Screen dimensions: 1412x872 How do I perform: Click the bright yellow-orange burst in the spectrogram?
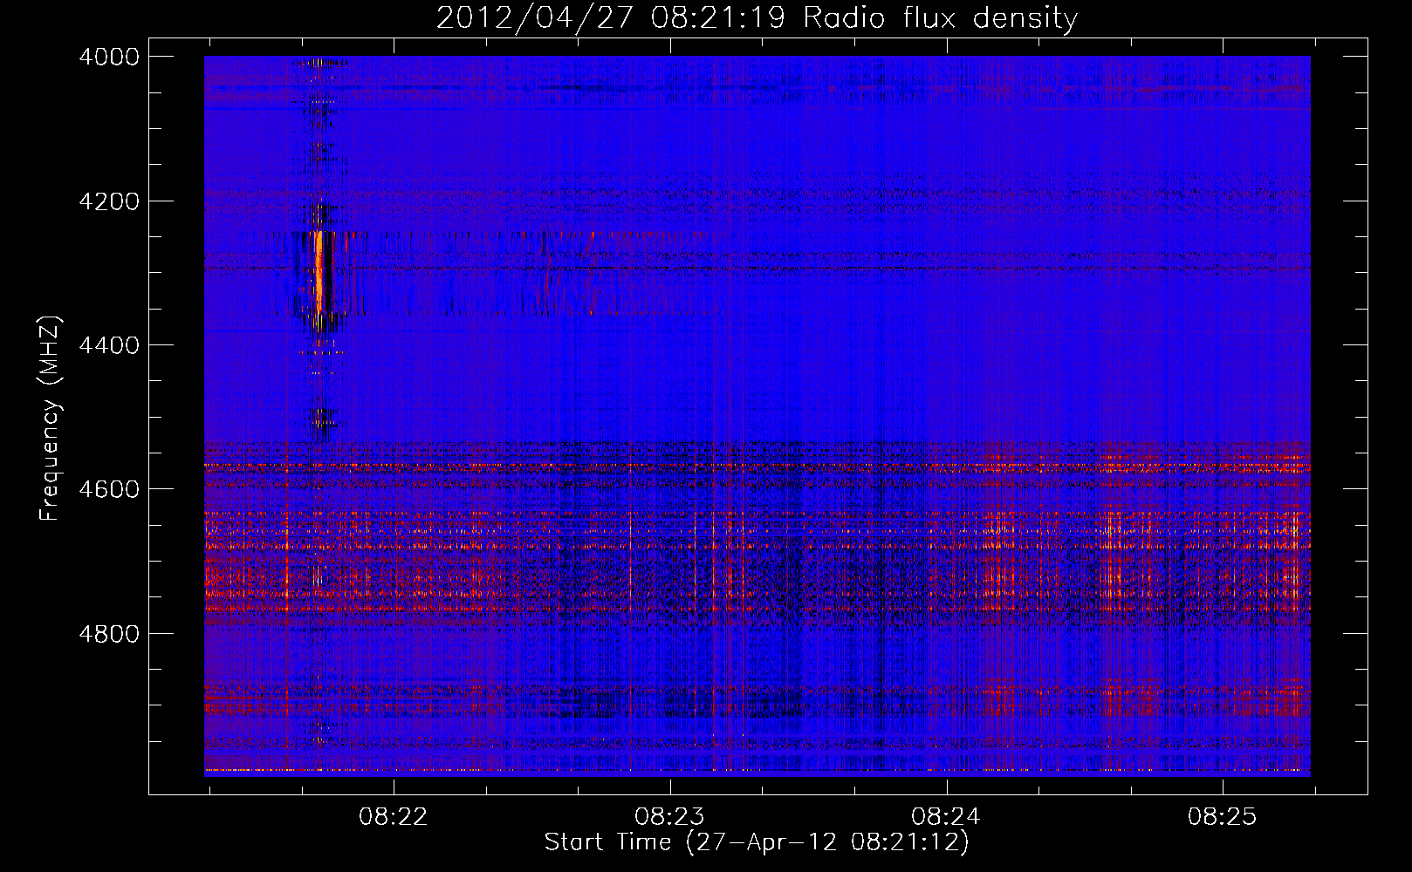coord(319,272)
